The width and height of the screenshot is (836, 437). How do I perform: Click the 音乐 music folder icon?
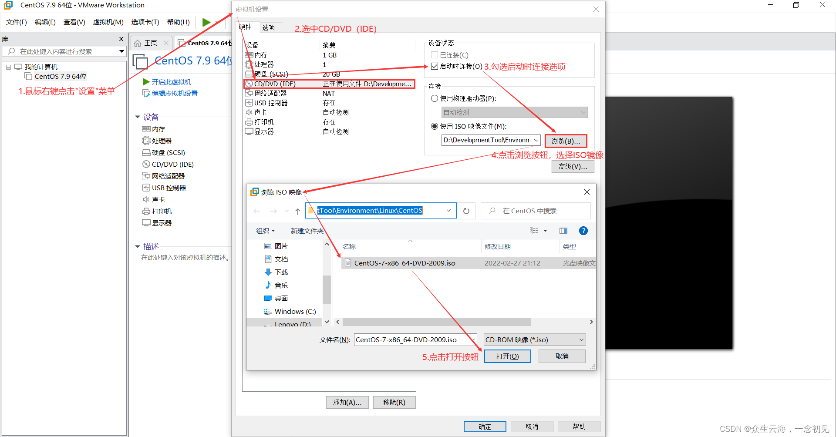click(x=268, y=285)
